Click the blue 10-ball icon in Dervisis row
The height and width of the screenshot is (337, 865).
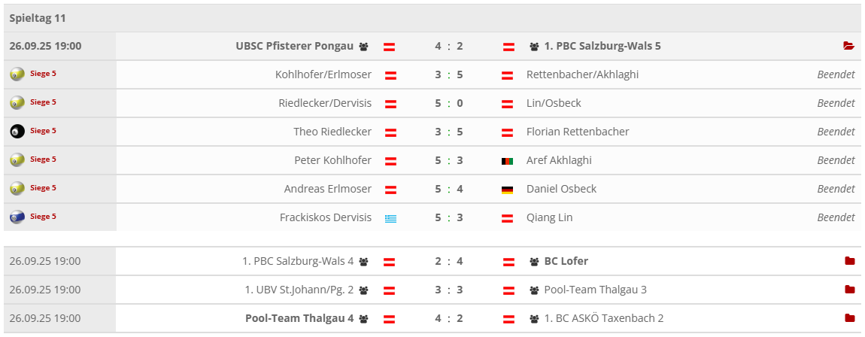[17, 217]
